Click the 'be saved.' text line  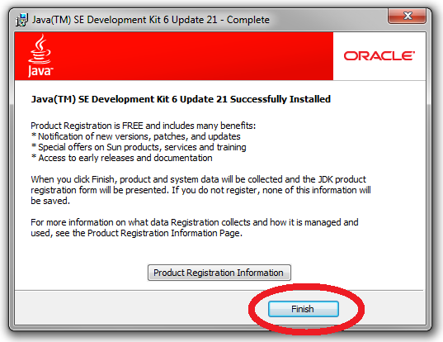50,201
